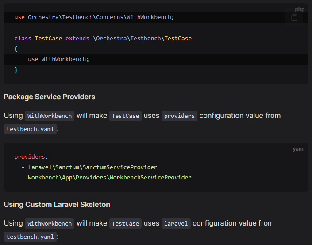
Task: Click the closing brace of TestCase class
Action: pyautogui.click(x=16, y=70)
